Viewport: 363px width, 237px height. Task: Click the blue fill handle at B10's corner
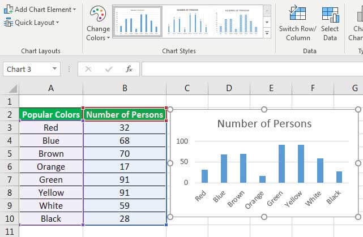coord(166,225)
